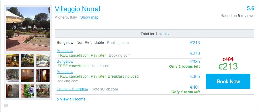The width and height of the screenshot is (258, 112).
Task: Open the open doorway thumbnail photo
Action: (x=43, y=76)
